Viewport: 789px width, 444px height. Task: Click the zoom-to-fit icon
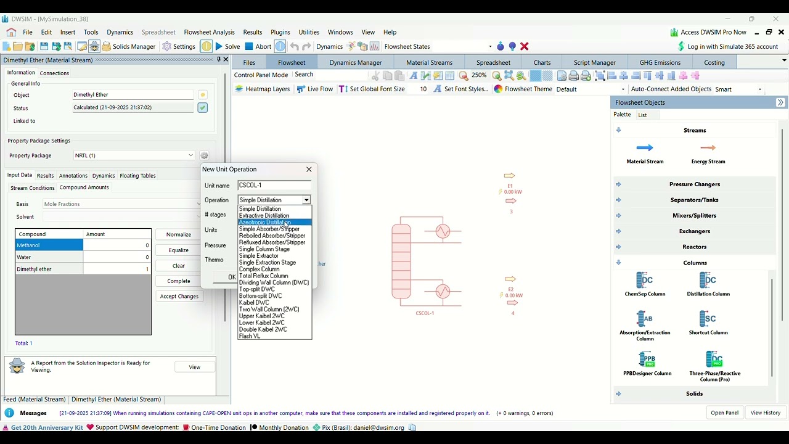(509, 76)
